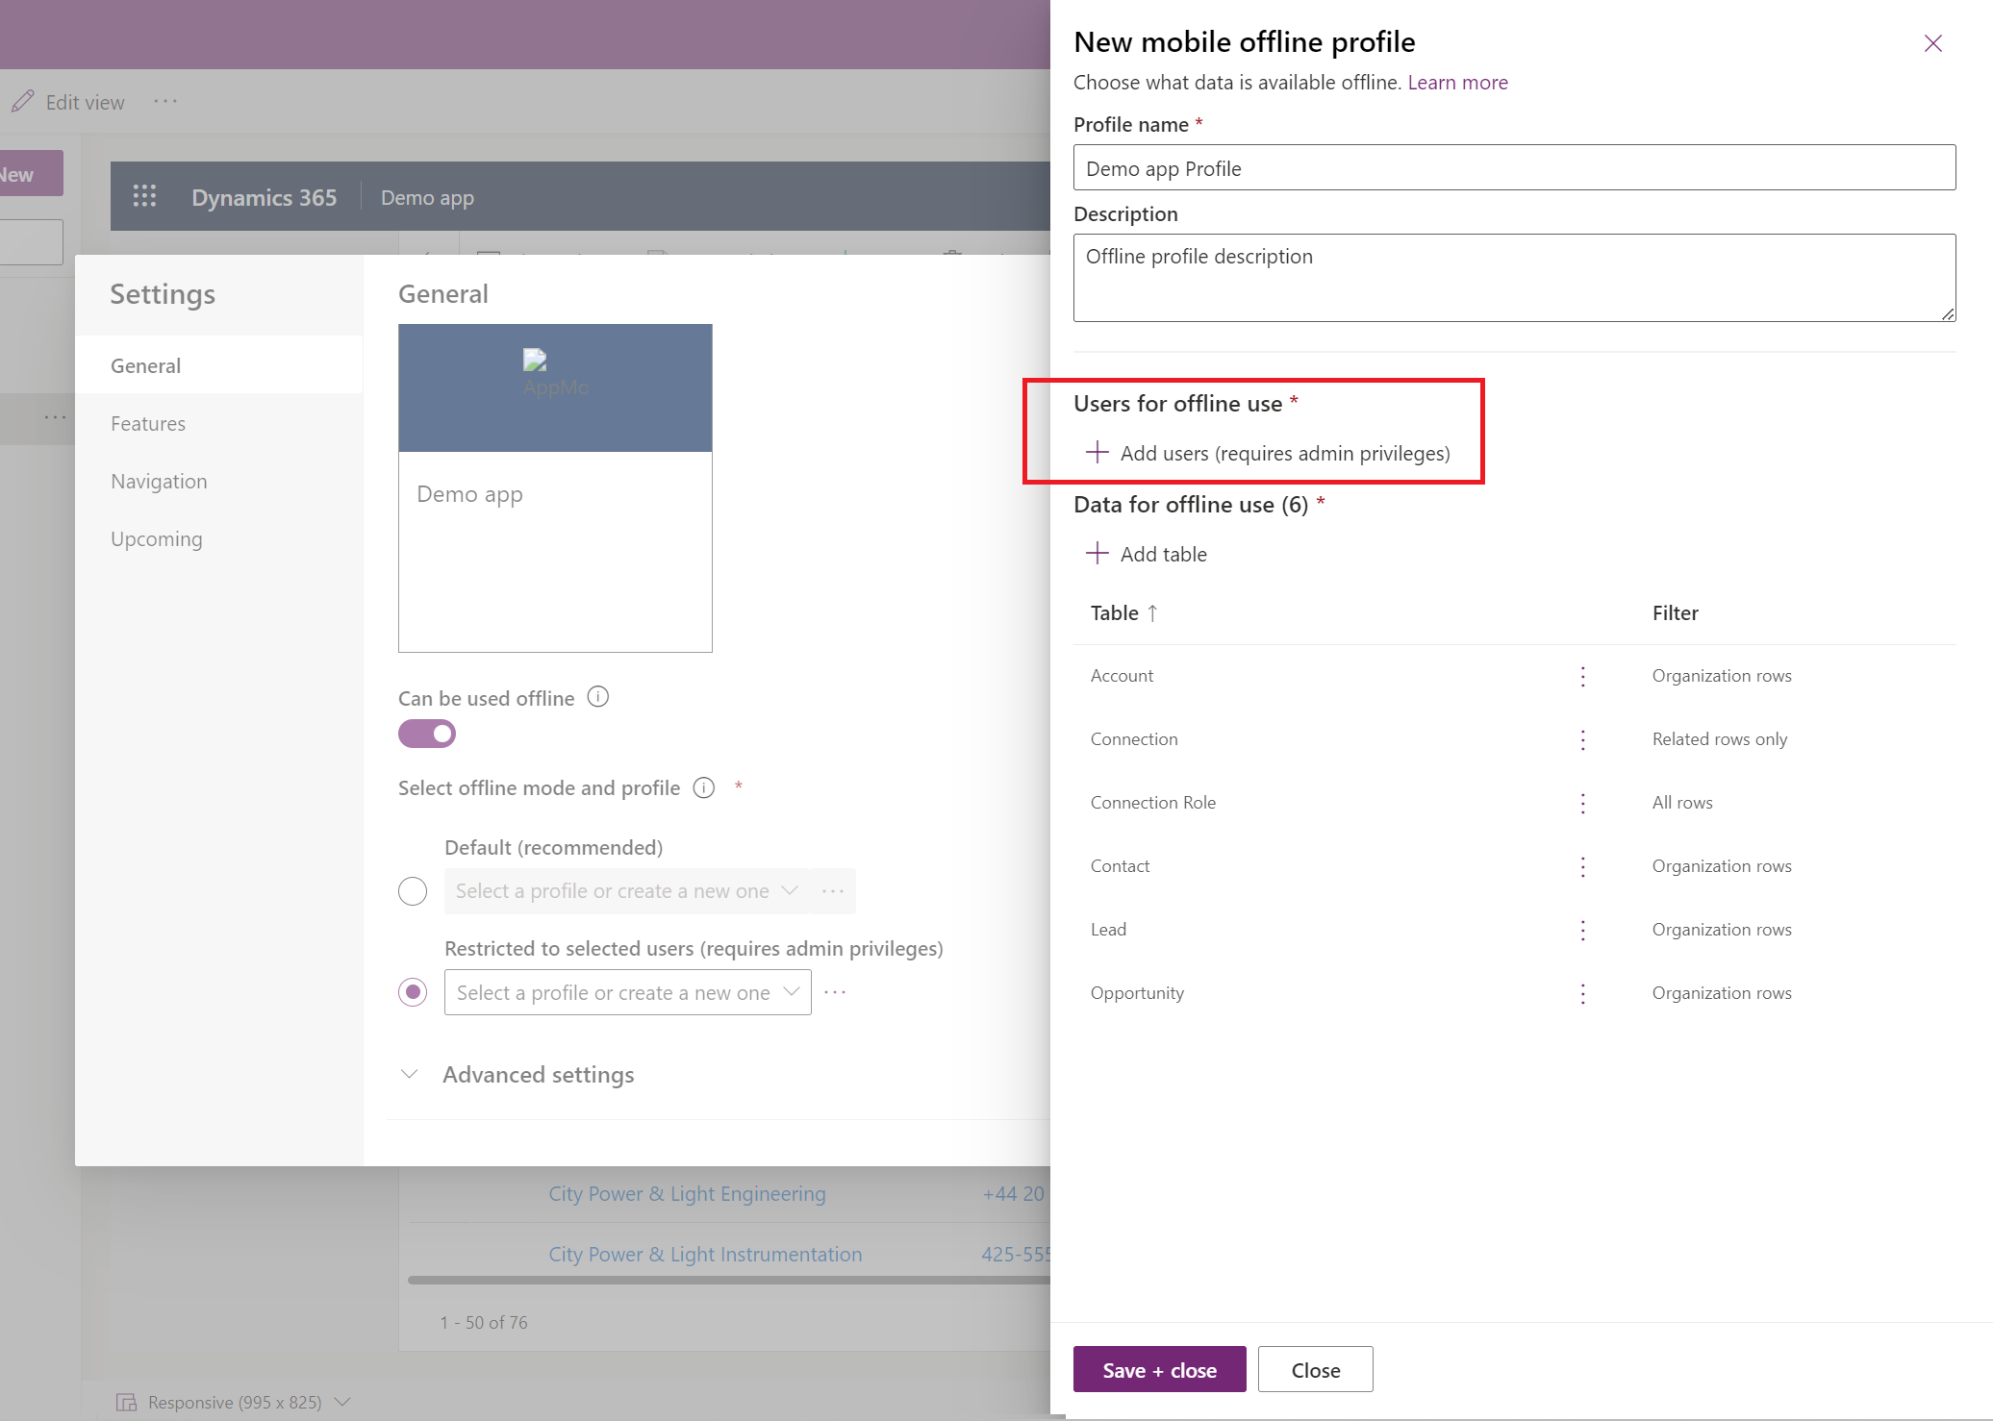Open the Default profile selector dropdown

(624, 890)
